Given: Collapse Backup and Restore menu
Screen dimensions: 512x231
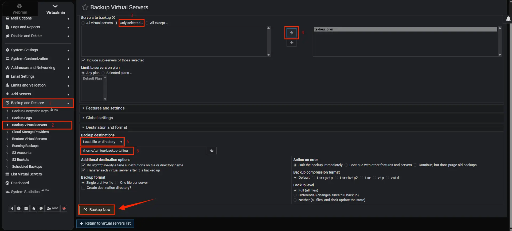Looking at the screenshot, I should click(x=37, y=103).
